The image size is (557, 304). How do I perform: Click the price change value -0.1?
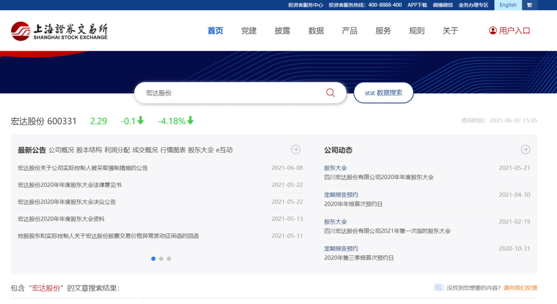(128, 121)
